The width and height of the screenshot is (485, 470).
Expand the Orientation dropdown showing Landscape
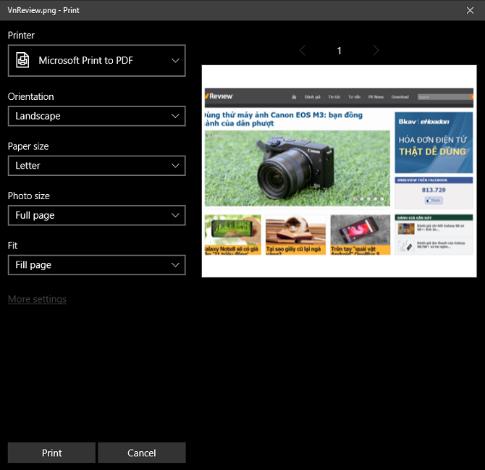(x=96, y=116)
